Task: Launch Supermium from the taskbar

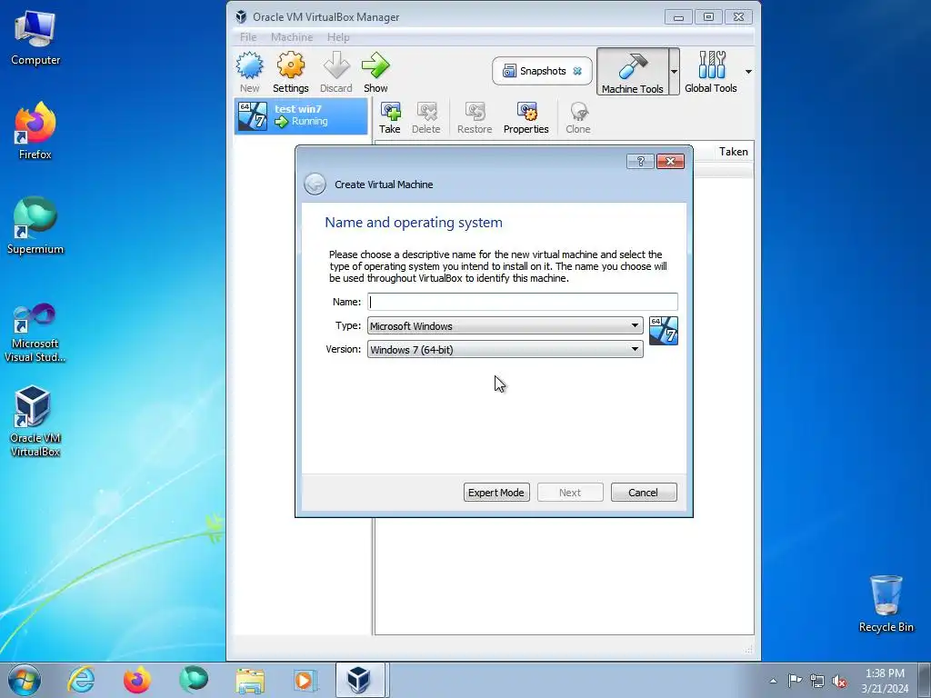Action: [x=194, y=680]
